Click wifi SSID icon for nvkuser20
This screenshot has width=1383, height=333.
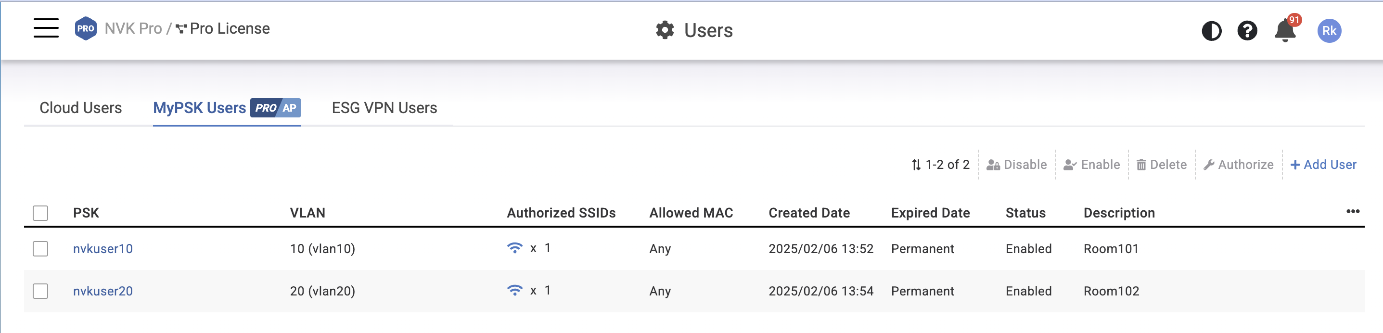click(x=514, y=290)
